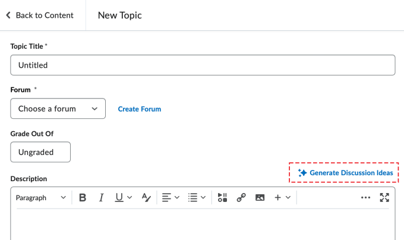Toggle bold formatting in Description editor
The image size is (404, 240).
click(83, 198)
